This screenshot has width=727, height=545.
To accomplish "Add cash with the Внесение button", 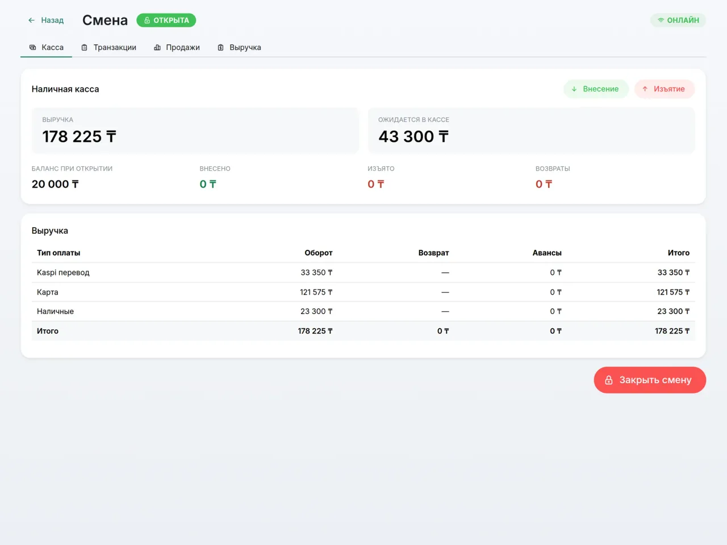I will point(596,89).
